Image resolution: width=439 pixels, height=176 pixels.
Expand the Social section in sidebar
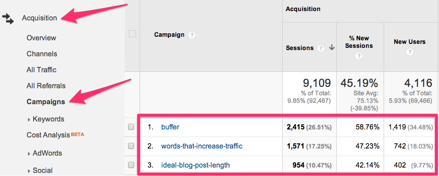pyautogui.click(x=40, y=170)
